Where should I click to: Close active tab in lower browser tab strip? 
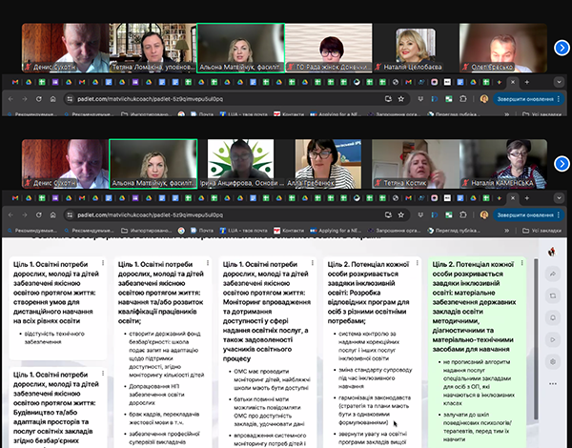click(x=513, y=198)
